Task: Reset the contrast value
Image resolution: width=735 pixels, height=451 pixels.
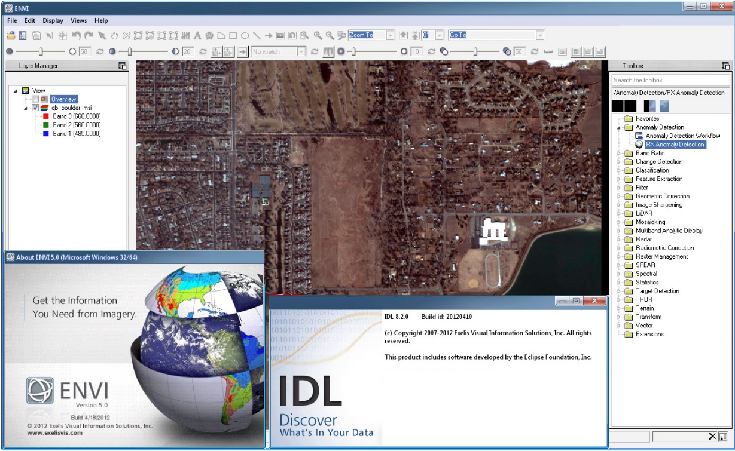Action: [203, 51]
